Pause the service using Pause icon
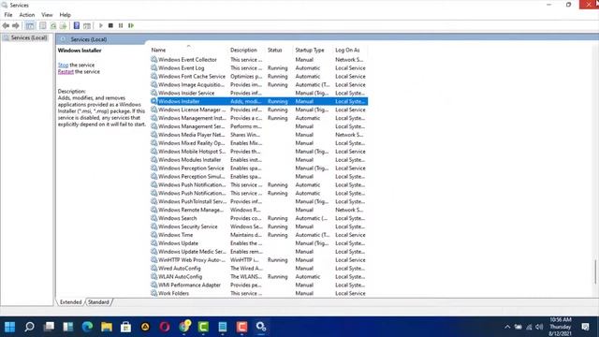 (x=121, y=25)
